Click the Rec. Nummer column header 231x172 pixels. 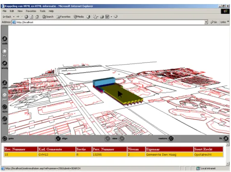coord(21,149)
